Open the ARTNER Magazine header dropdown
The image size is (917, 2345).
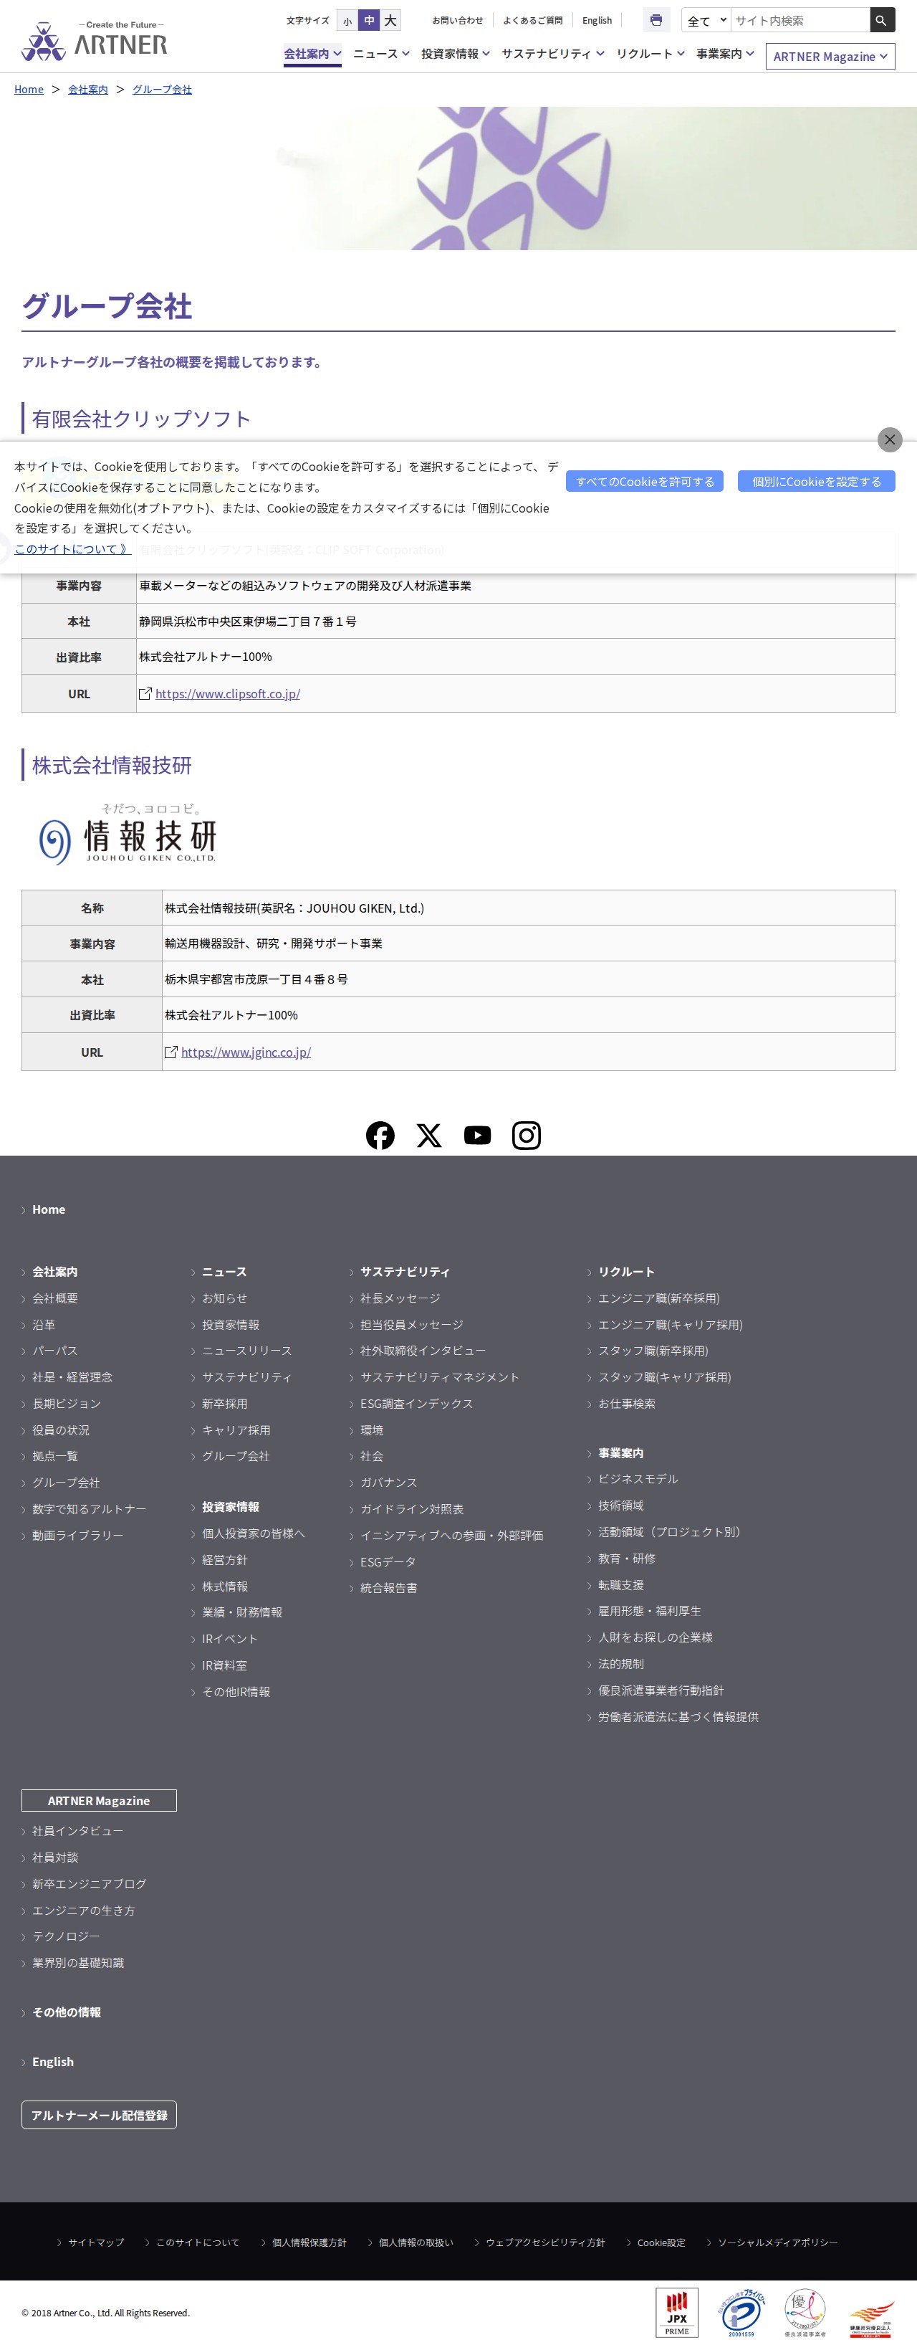point(830,57)
